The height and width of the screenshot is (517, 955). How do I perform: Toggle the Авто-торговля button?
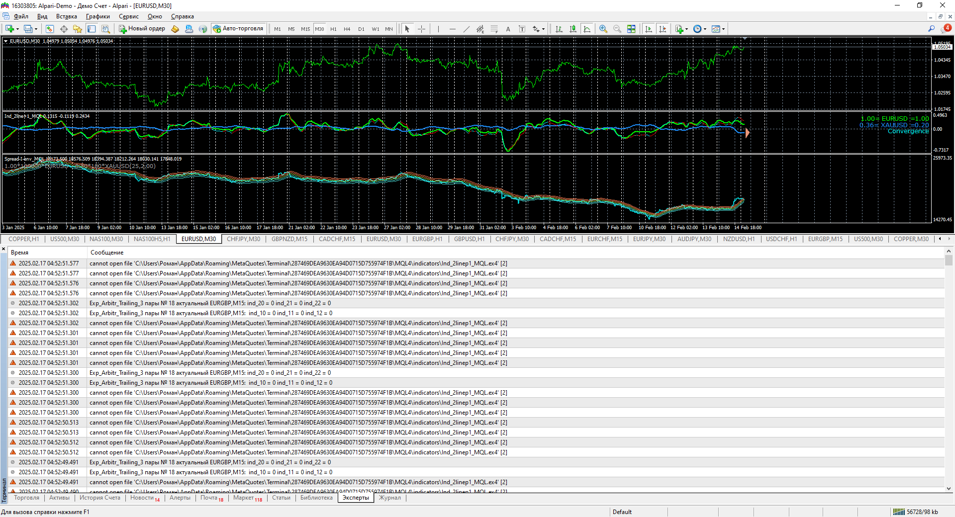[238, 29]
